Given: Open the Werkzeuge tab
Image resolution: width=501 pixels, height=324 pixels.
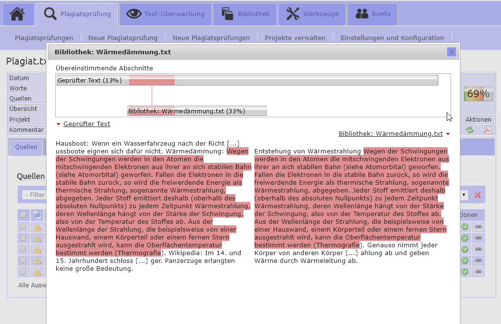Looking at the screenshot, I should [x=312, y=14].
